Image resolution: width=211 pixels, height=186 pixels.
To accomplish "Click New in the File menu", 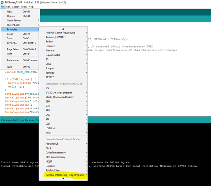I will pyautogui.click(x=10, y=12).
